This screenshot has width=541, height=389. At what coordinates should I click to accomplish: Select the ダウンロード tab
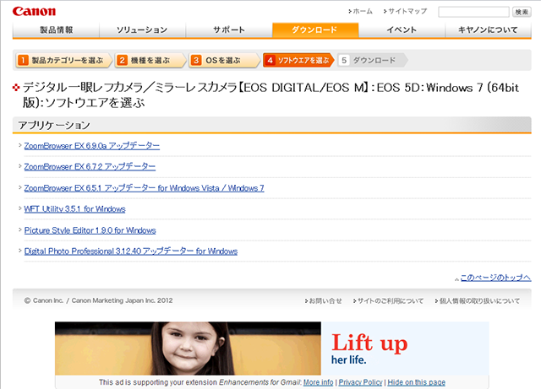click(315, 30)
